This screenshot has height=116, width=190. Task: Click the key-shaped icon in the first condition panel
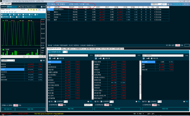54,58
